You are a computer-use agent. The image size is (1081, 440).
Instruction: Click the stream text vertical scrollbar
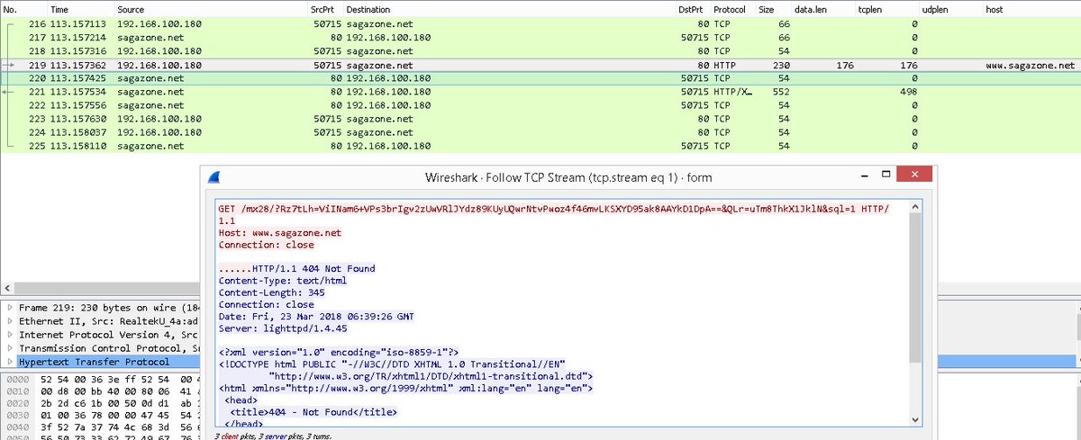tap(915, 310)
